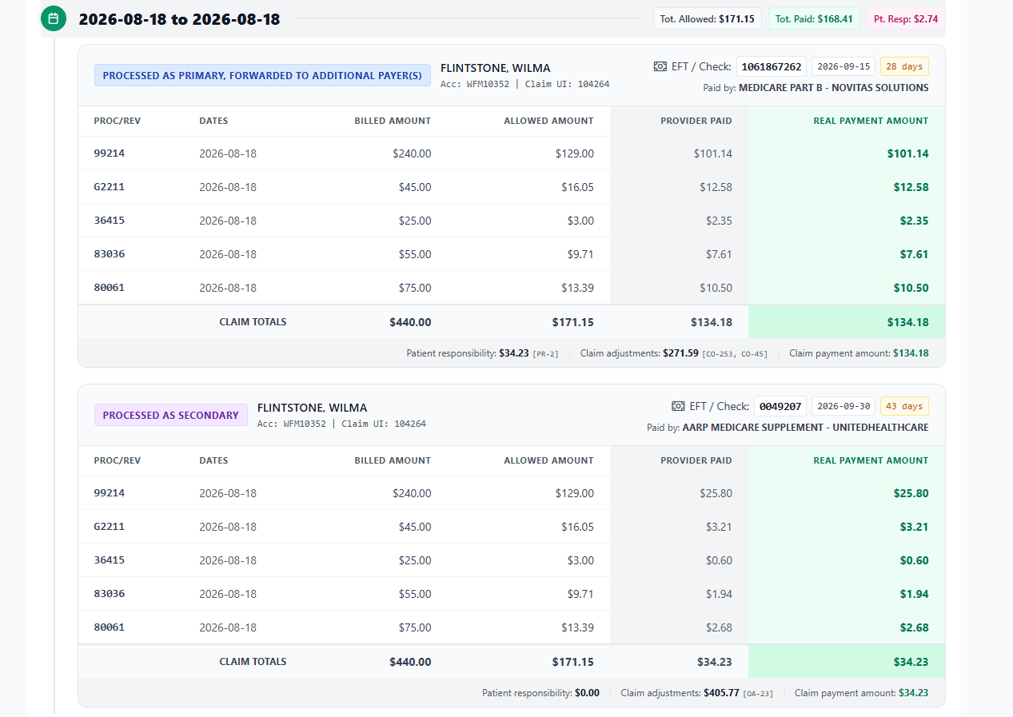
Task: Click the CO-253, CO-45 adjustment codes
Action: (x=735, y=353)
